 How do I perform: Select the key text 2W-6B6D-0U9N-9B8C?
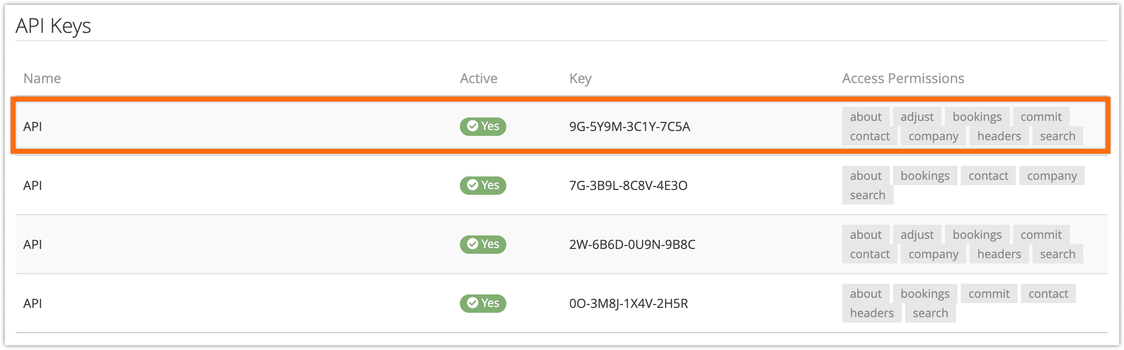tap(632, 245)
